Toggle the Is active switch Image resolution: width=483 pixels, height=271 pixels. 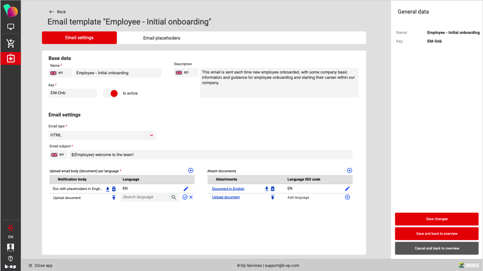coord(111,93)
